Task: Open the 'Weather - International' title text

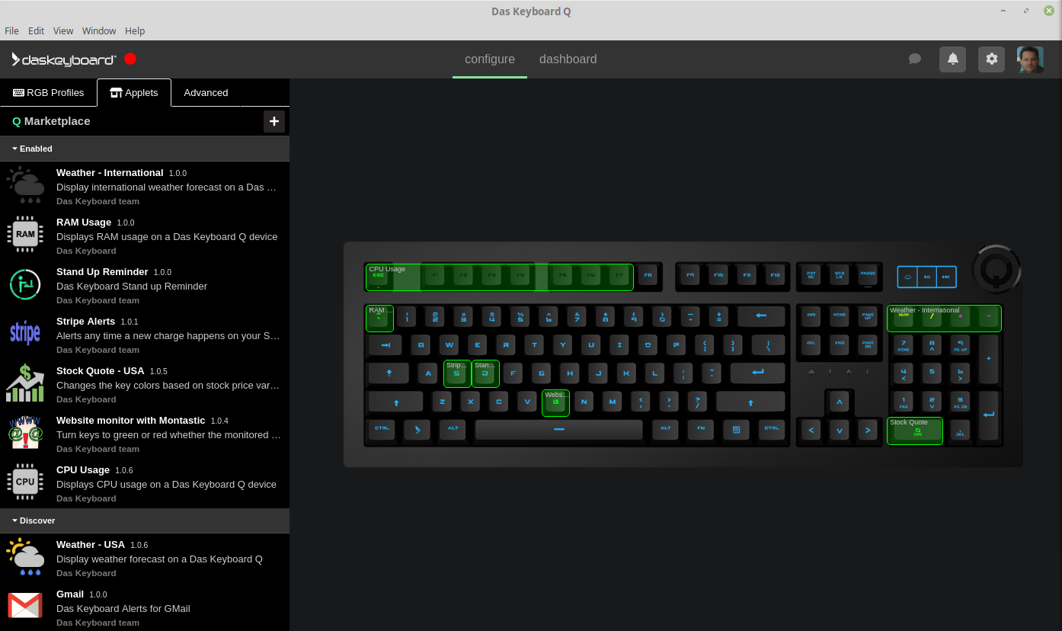Action: [x=110, y=173]
